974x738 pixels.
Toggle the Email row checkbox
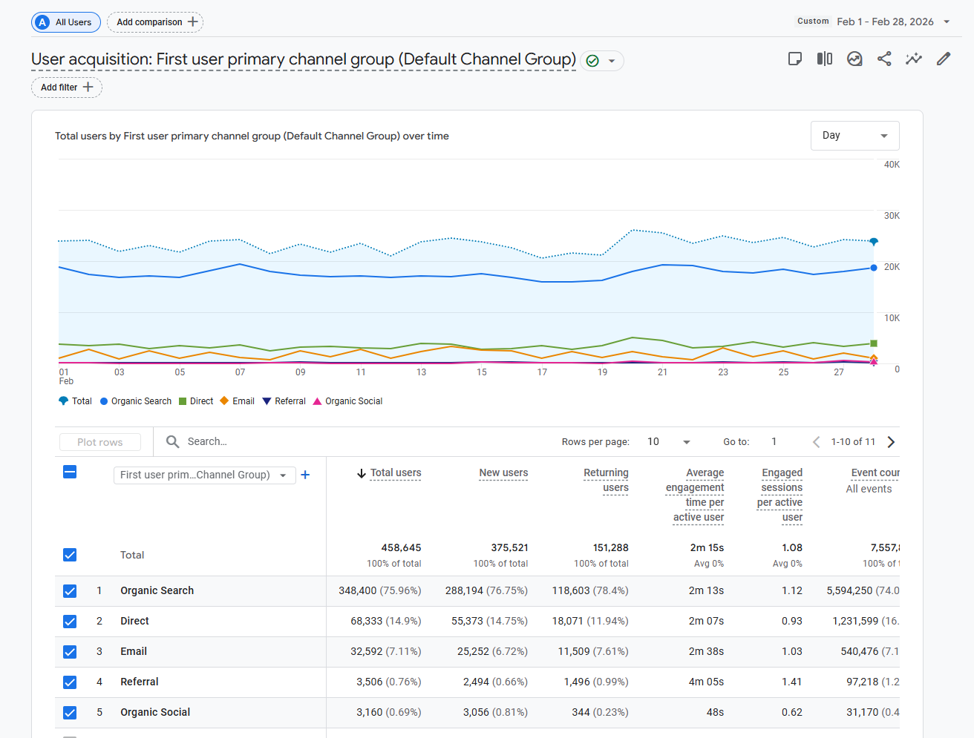tap(70, 652)
